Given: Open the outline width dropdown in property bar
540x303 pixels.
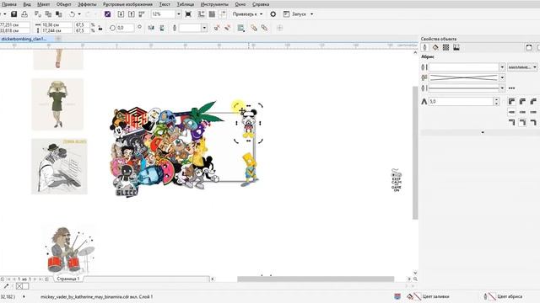Looking at the screenshot, I should (x=204, y=28).
